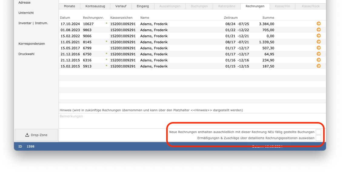Click into the Bemerkungen note field
343x173 pixels.
coord(192,121)
